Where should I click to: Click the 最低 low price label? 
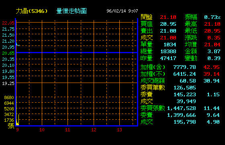[x=191, y=31]
